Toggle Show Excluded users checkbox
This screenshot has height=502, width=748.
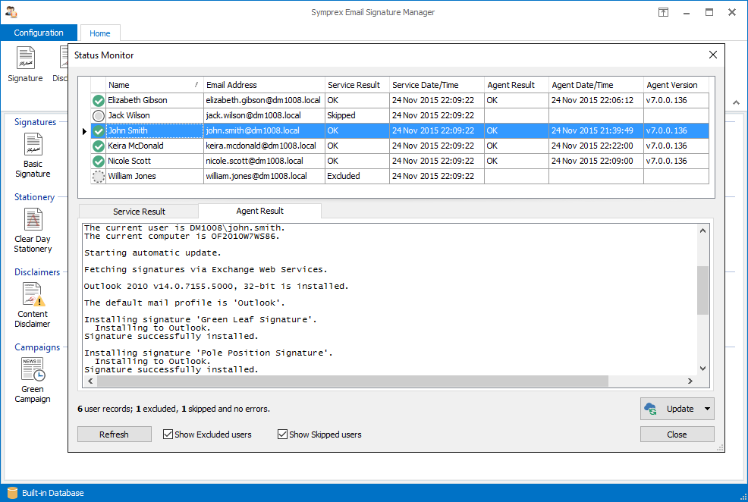point(168,435)
